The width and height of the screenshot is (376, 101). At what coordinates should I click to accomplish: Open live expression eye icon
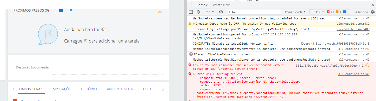tap(221, 12)
